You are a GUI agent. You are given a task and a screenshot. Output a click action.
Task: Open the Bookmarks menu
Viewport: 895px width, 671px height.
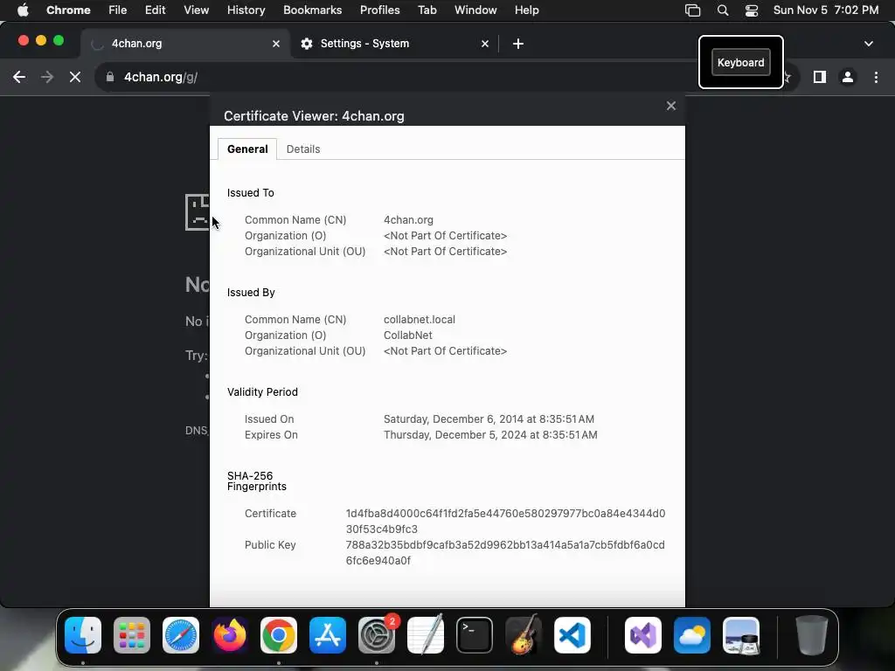[312, 10]
